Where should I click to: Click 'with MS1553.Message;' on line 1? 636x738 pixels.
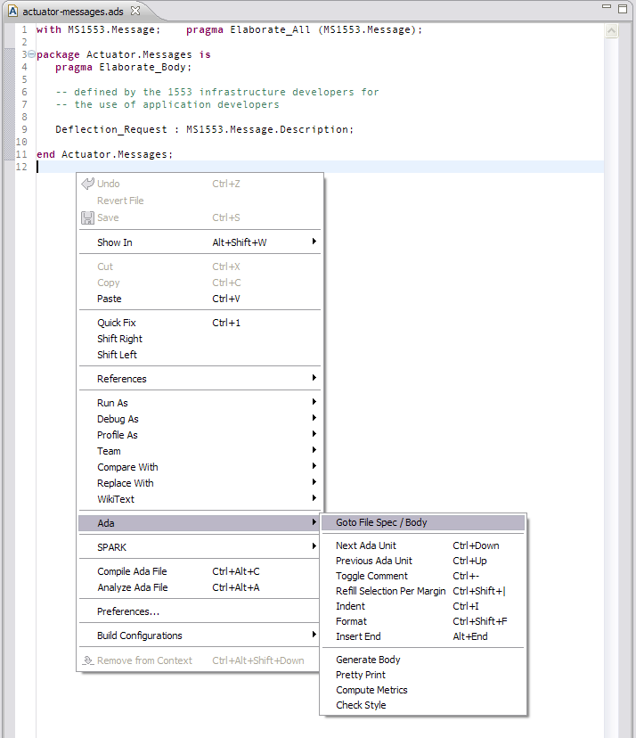98,29
